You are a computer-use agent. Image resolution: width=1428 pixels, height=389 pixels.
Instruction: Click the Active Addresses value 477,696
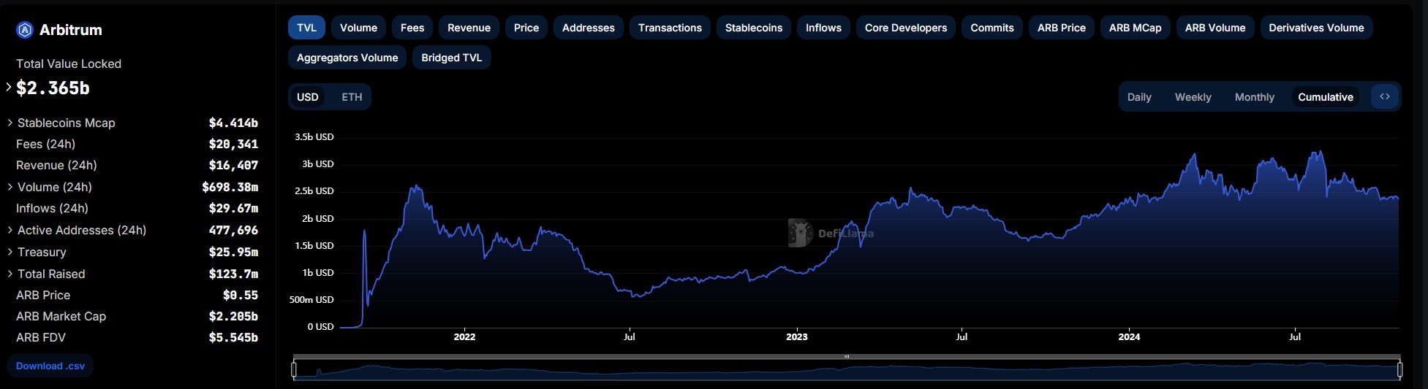point(233,230)
